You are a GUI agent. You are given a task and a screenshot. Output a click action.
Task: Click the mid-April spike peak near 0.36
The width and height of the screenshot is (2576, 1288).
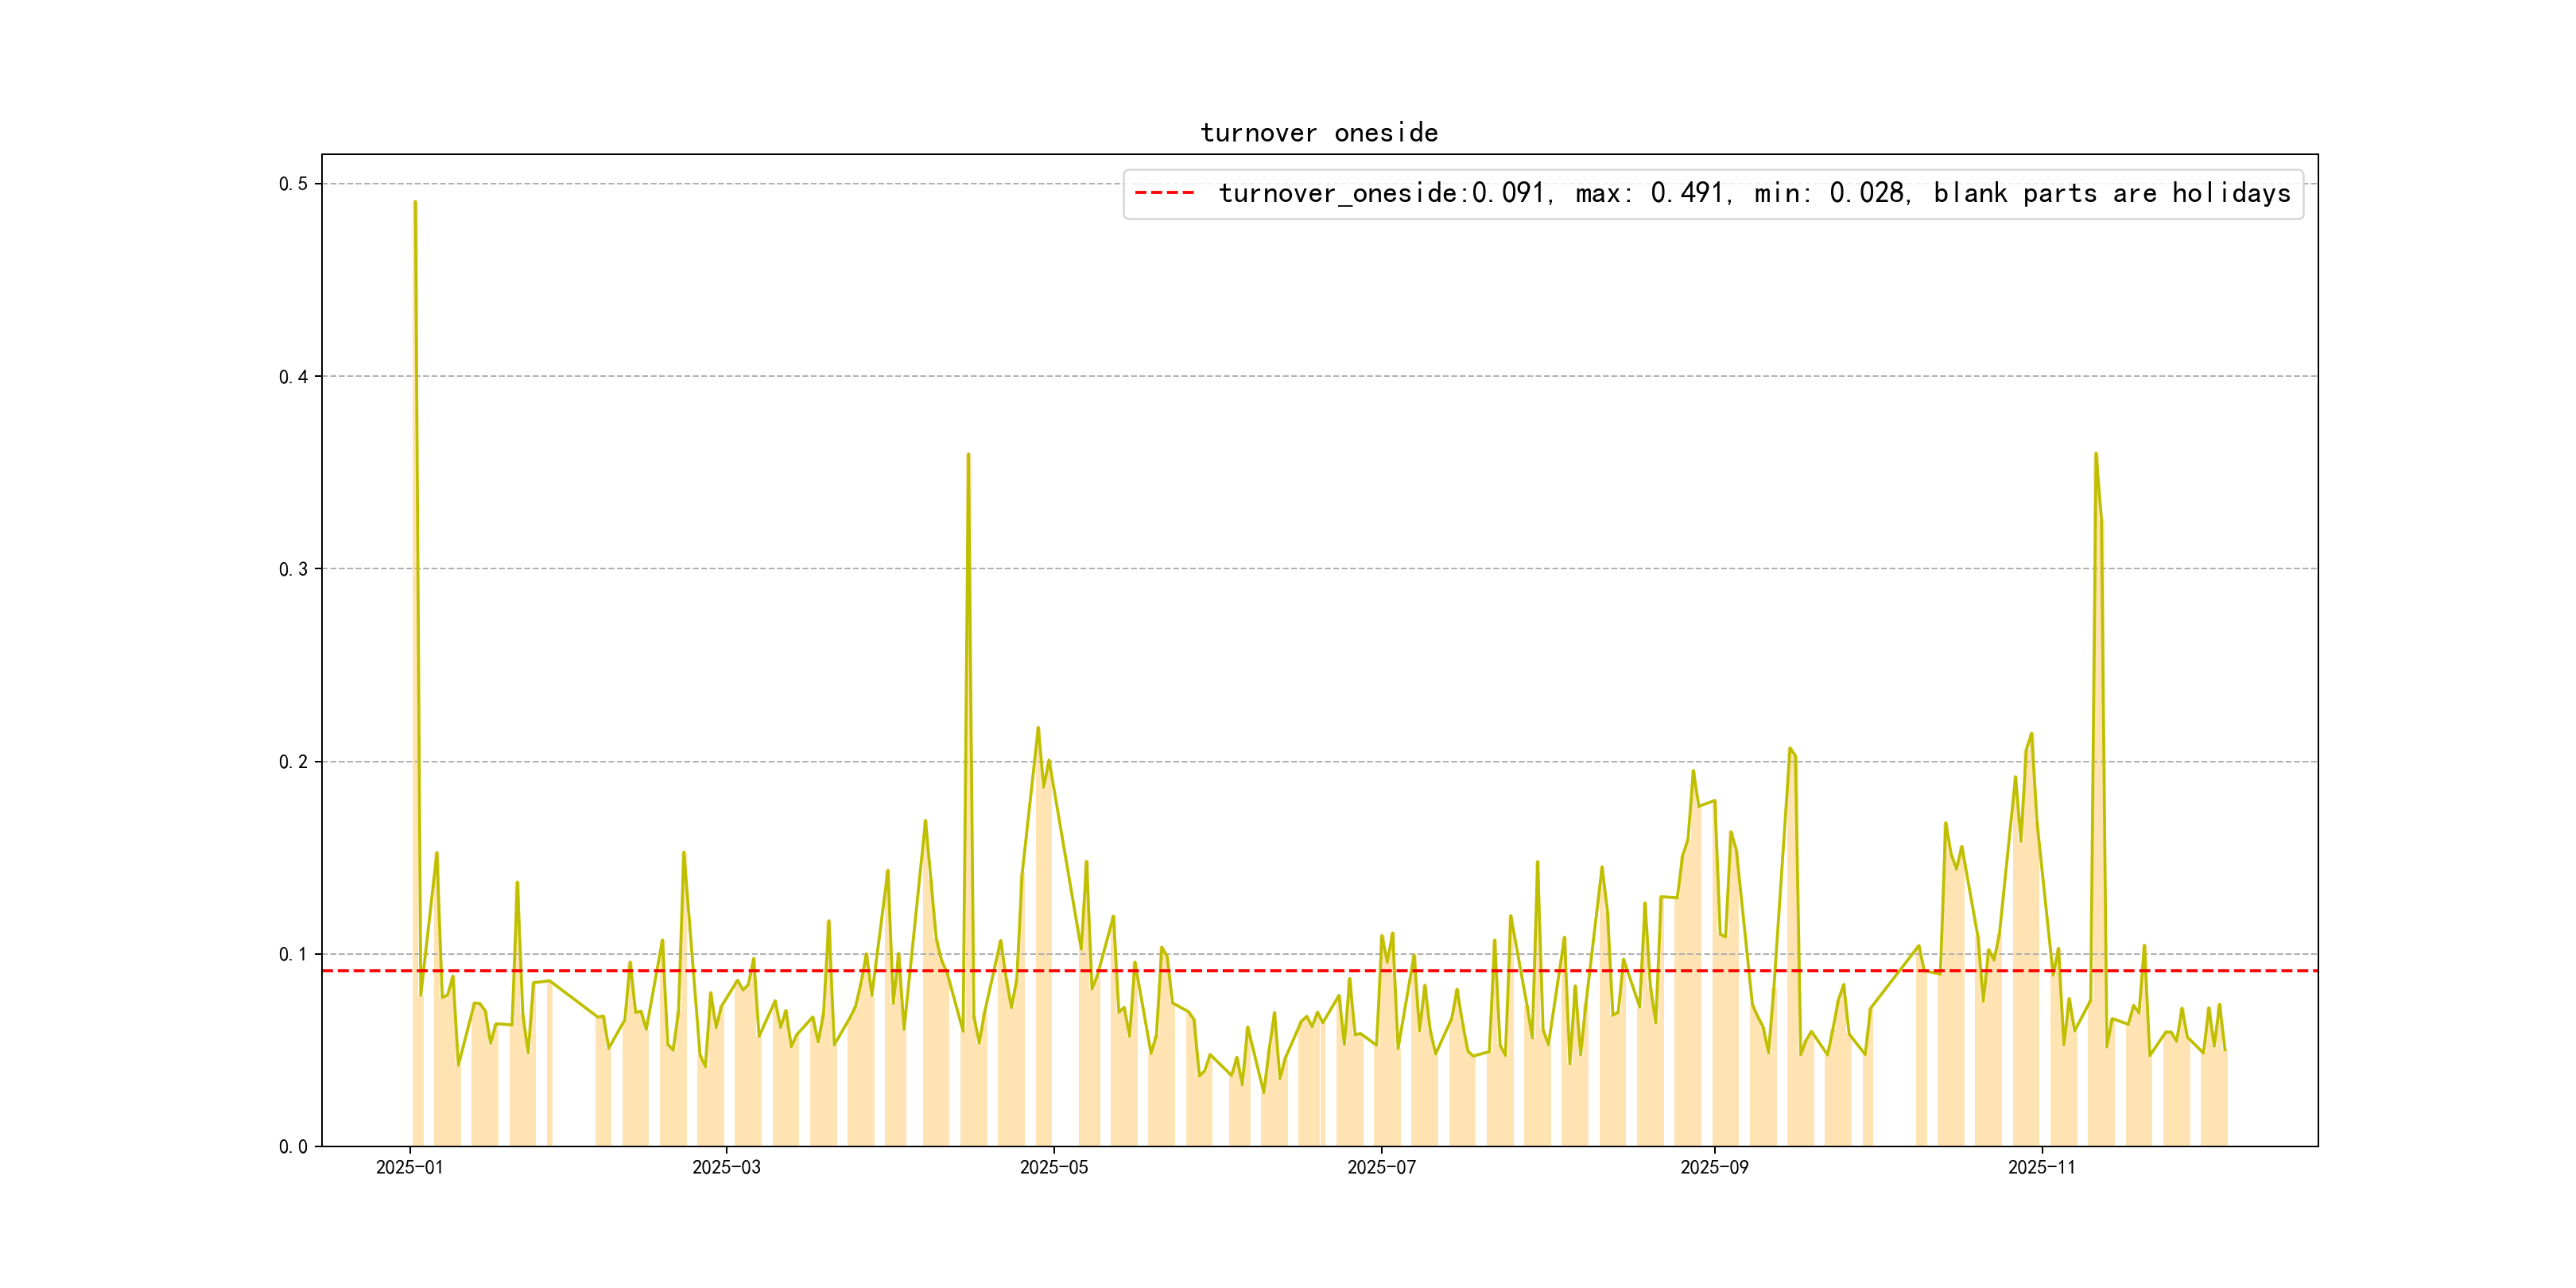point(968,455)
